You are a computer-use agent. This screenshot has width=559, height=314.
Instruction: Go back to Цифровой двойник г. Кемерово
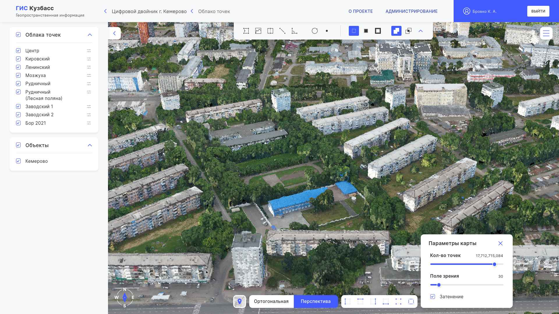[x=149, y=11]
